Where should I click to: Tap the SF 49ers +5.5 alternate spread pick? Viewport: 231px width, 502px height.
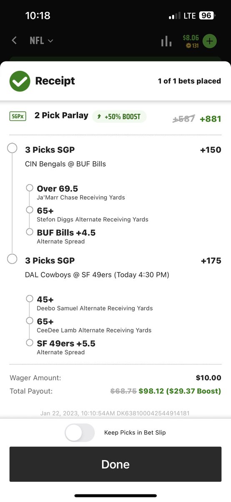tap(66, 347)
